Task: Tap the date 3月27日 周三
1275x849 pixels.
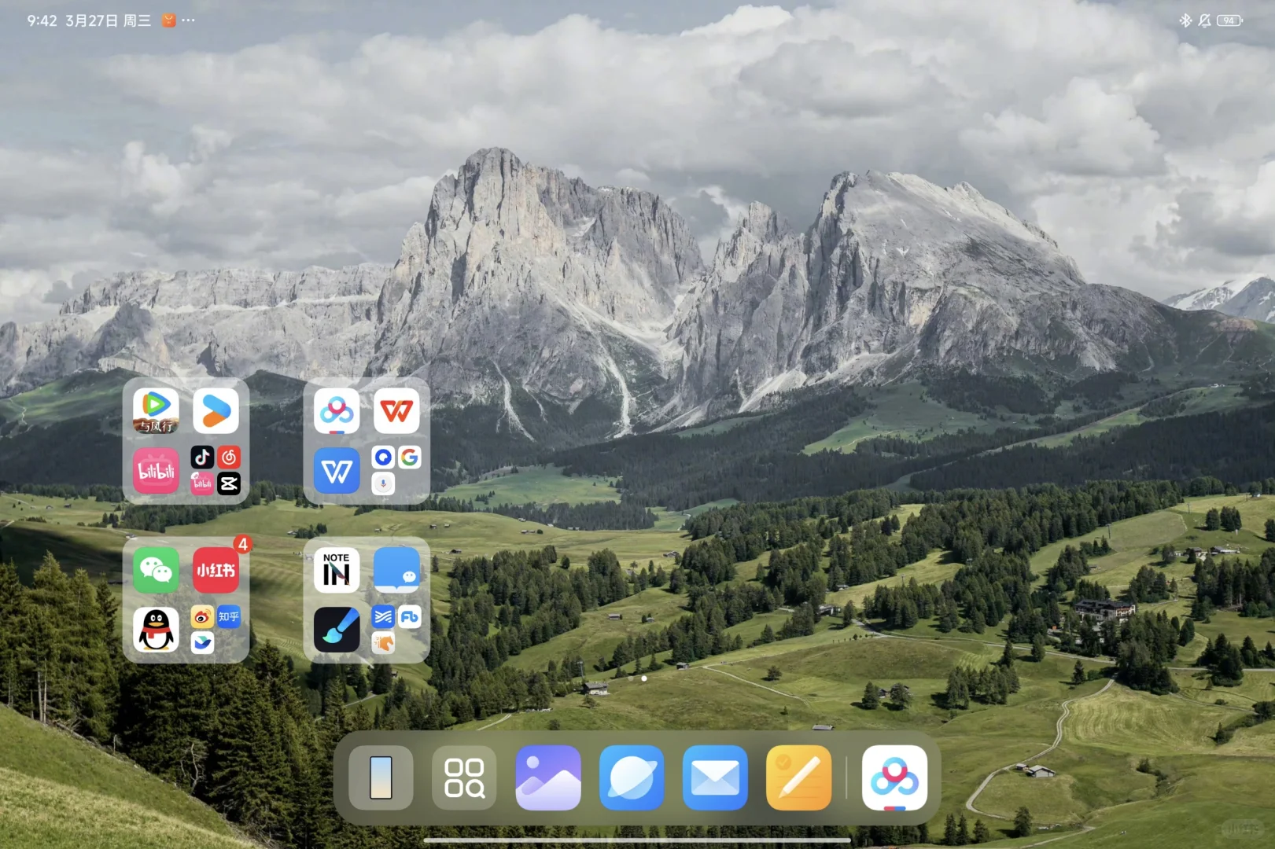Action: click(108, 20)
